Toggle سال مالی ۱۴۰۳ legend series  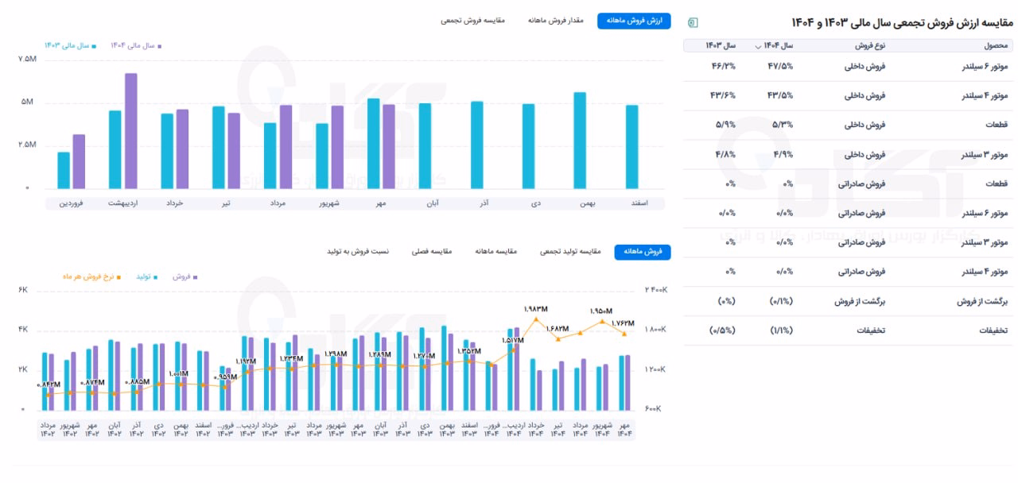[x=71, y=46]
